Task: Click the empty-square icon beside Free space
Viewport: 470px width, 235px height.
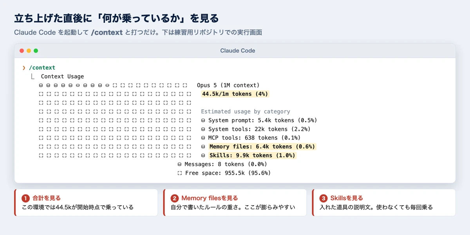Action: (180, 173)
